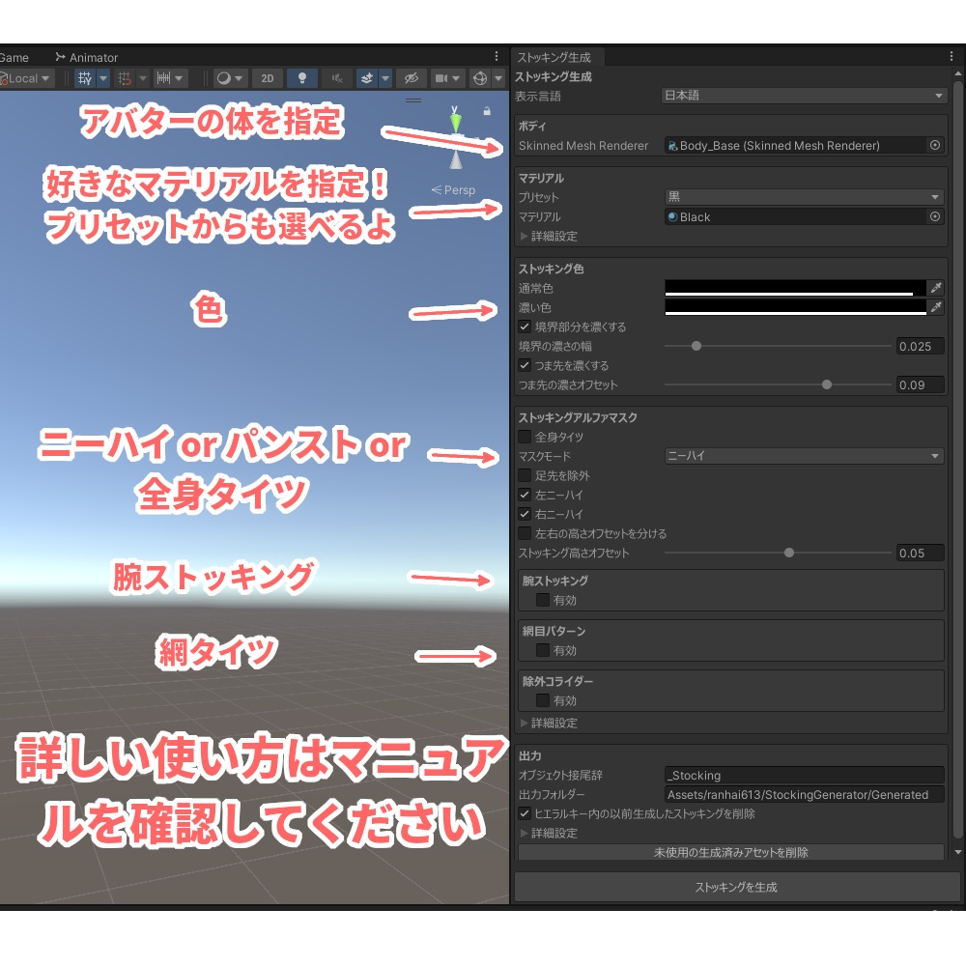Image resolution: width=966 pixels, height=966 pixels.
Task: Toggle scene audio mute icon
Action: click(337, 78)
